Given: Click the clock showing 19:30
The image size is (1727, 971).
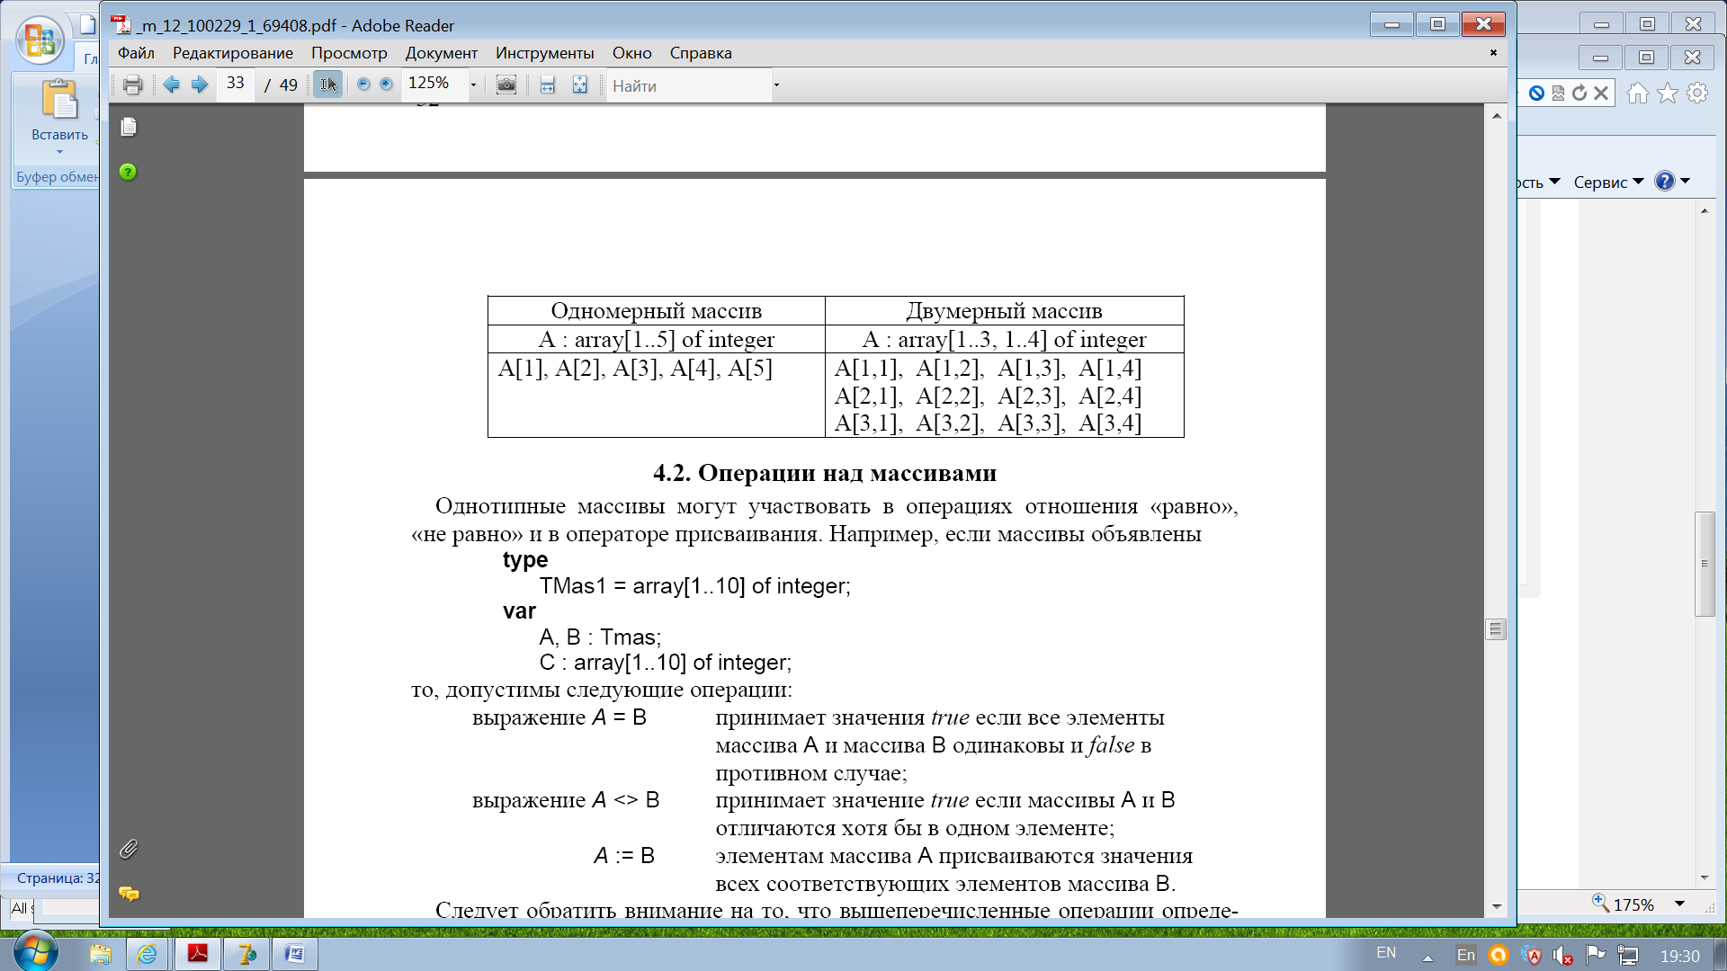Looking at the screenshot, I should tap(1679, 957).
